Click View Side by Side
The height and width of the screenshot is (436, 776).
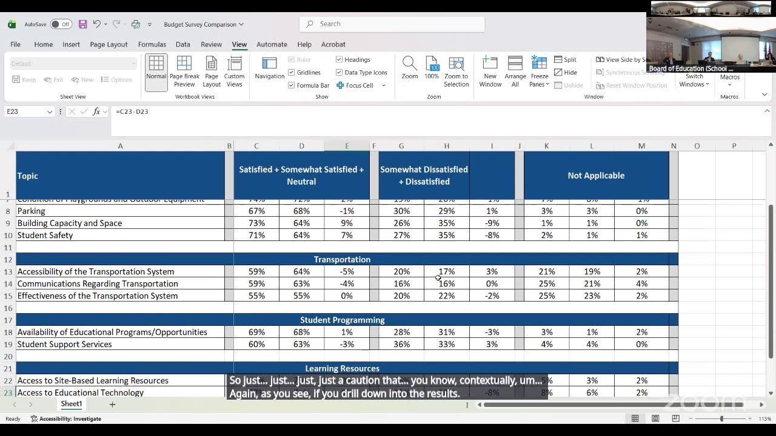[621, 60]
